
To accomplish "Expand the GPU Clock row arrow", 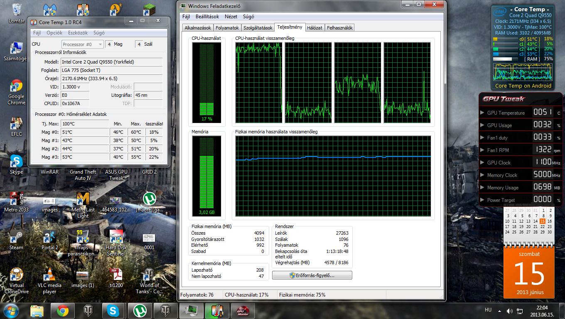I will click(x=482, y=162).
